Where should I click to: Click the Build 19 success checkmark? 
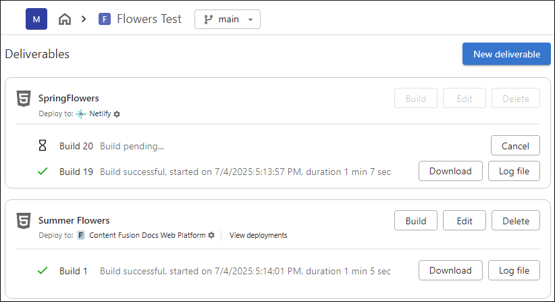(x=43, y=172)
